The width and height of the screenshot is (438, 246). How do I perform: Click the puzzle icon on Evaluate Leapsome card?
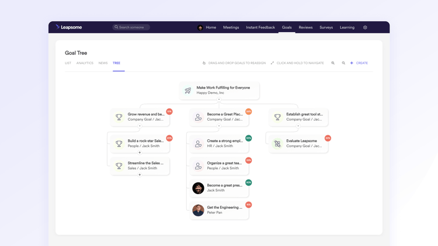pos(277,143)
